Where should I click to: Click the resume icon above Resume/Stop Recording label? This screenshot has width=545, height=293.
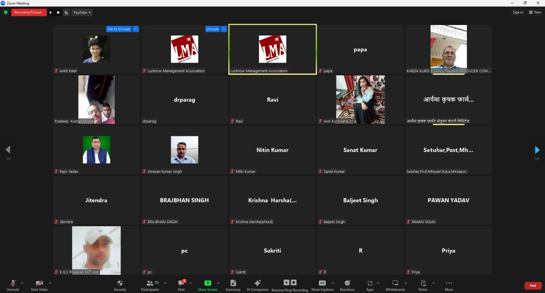coord(286,283)
